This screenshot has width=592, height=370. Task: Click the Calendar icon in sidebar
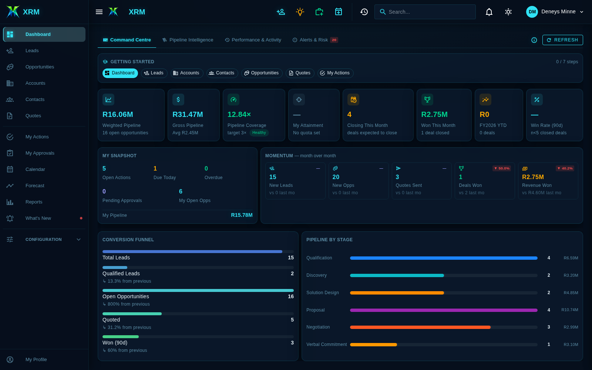pos(10,169)
